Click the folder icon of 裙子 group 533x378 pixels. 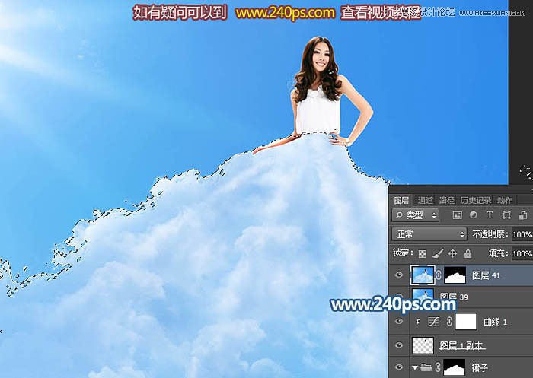(426, 367)
